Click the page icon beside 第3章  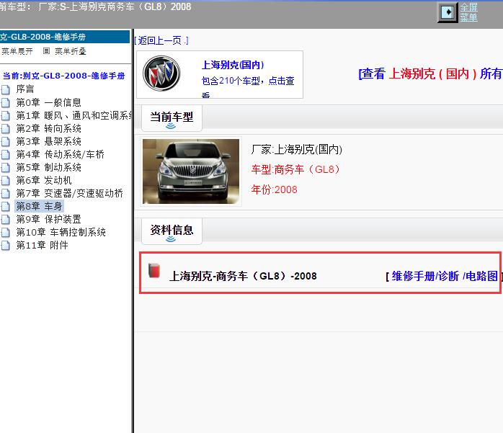click(x=6, y=141)
